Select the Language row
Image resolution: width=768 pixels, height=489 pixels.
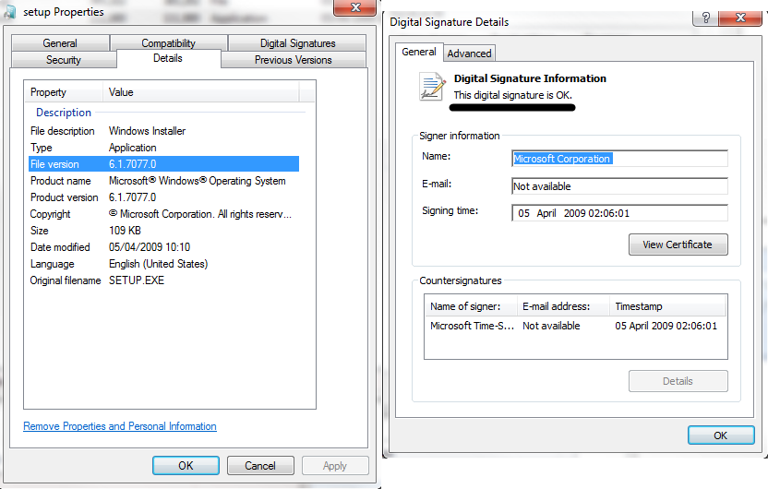[x=163, y=264]
